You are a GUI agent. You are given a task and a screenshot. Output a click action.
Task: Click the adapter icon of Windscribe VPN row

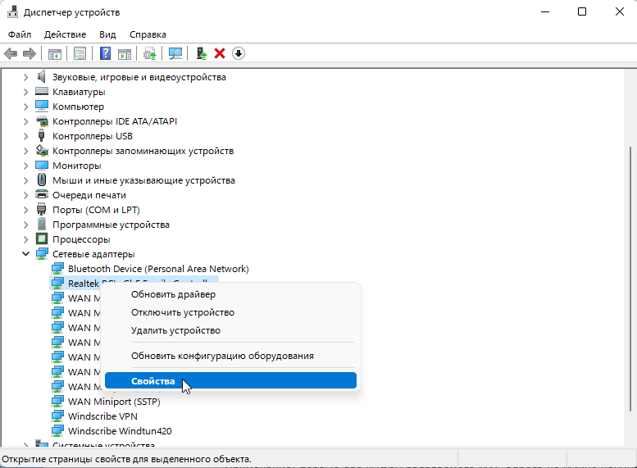click(57, 416)
